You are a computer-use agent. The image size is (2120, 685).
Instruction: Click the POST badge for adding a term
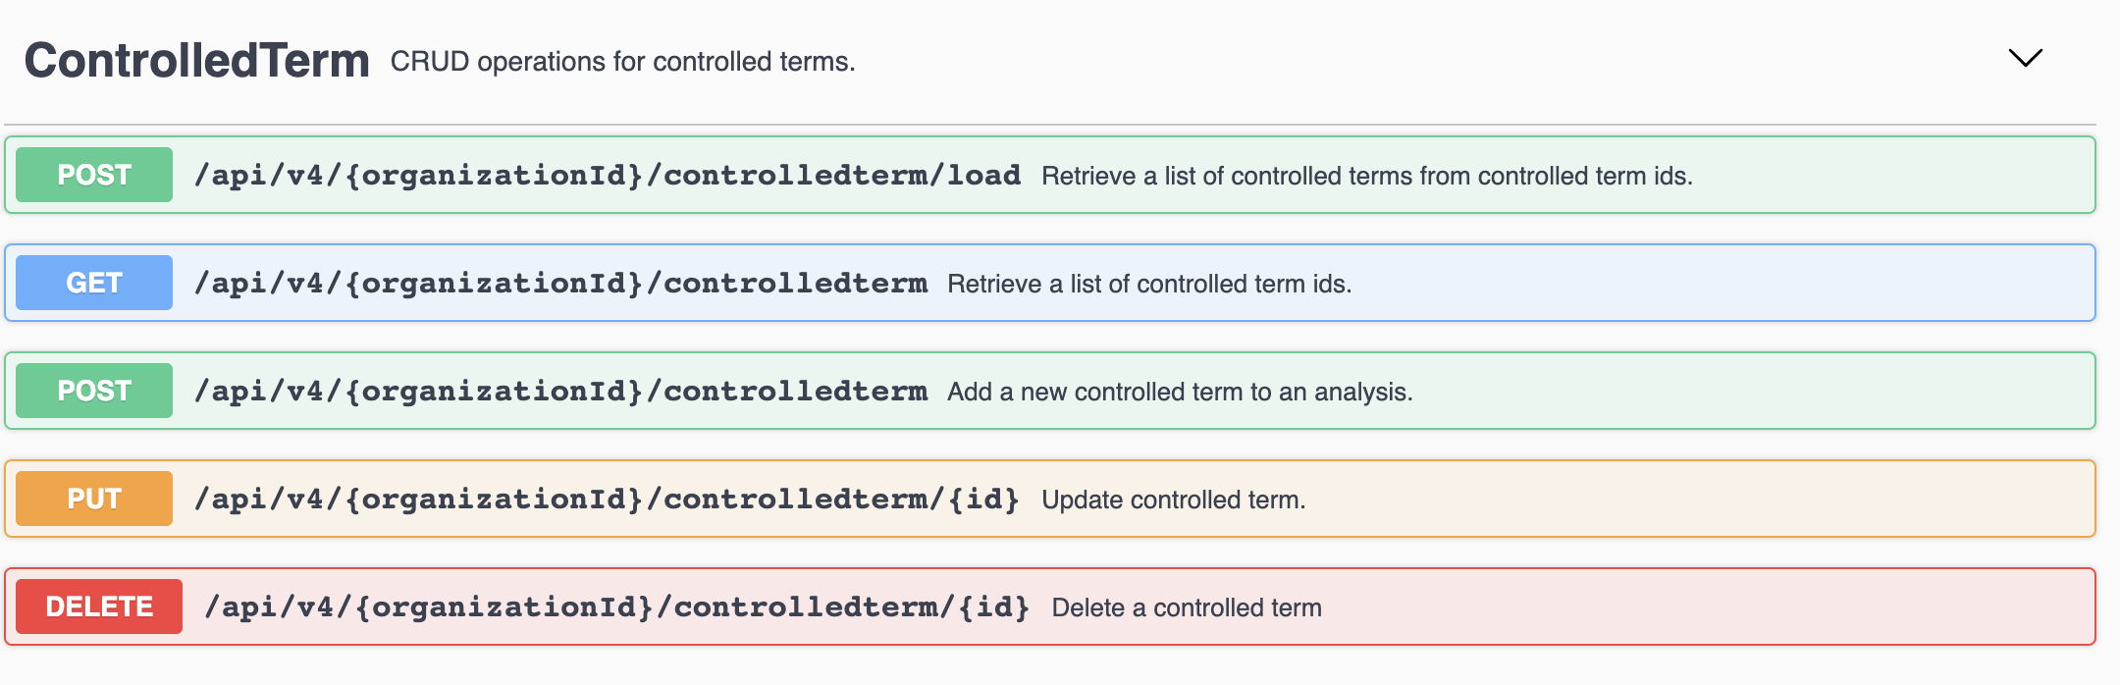[94, 391]
